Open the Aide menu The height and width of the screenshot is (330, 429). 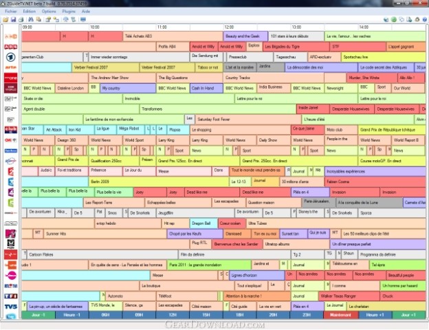pyautogui.click(x=86, y=11)
